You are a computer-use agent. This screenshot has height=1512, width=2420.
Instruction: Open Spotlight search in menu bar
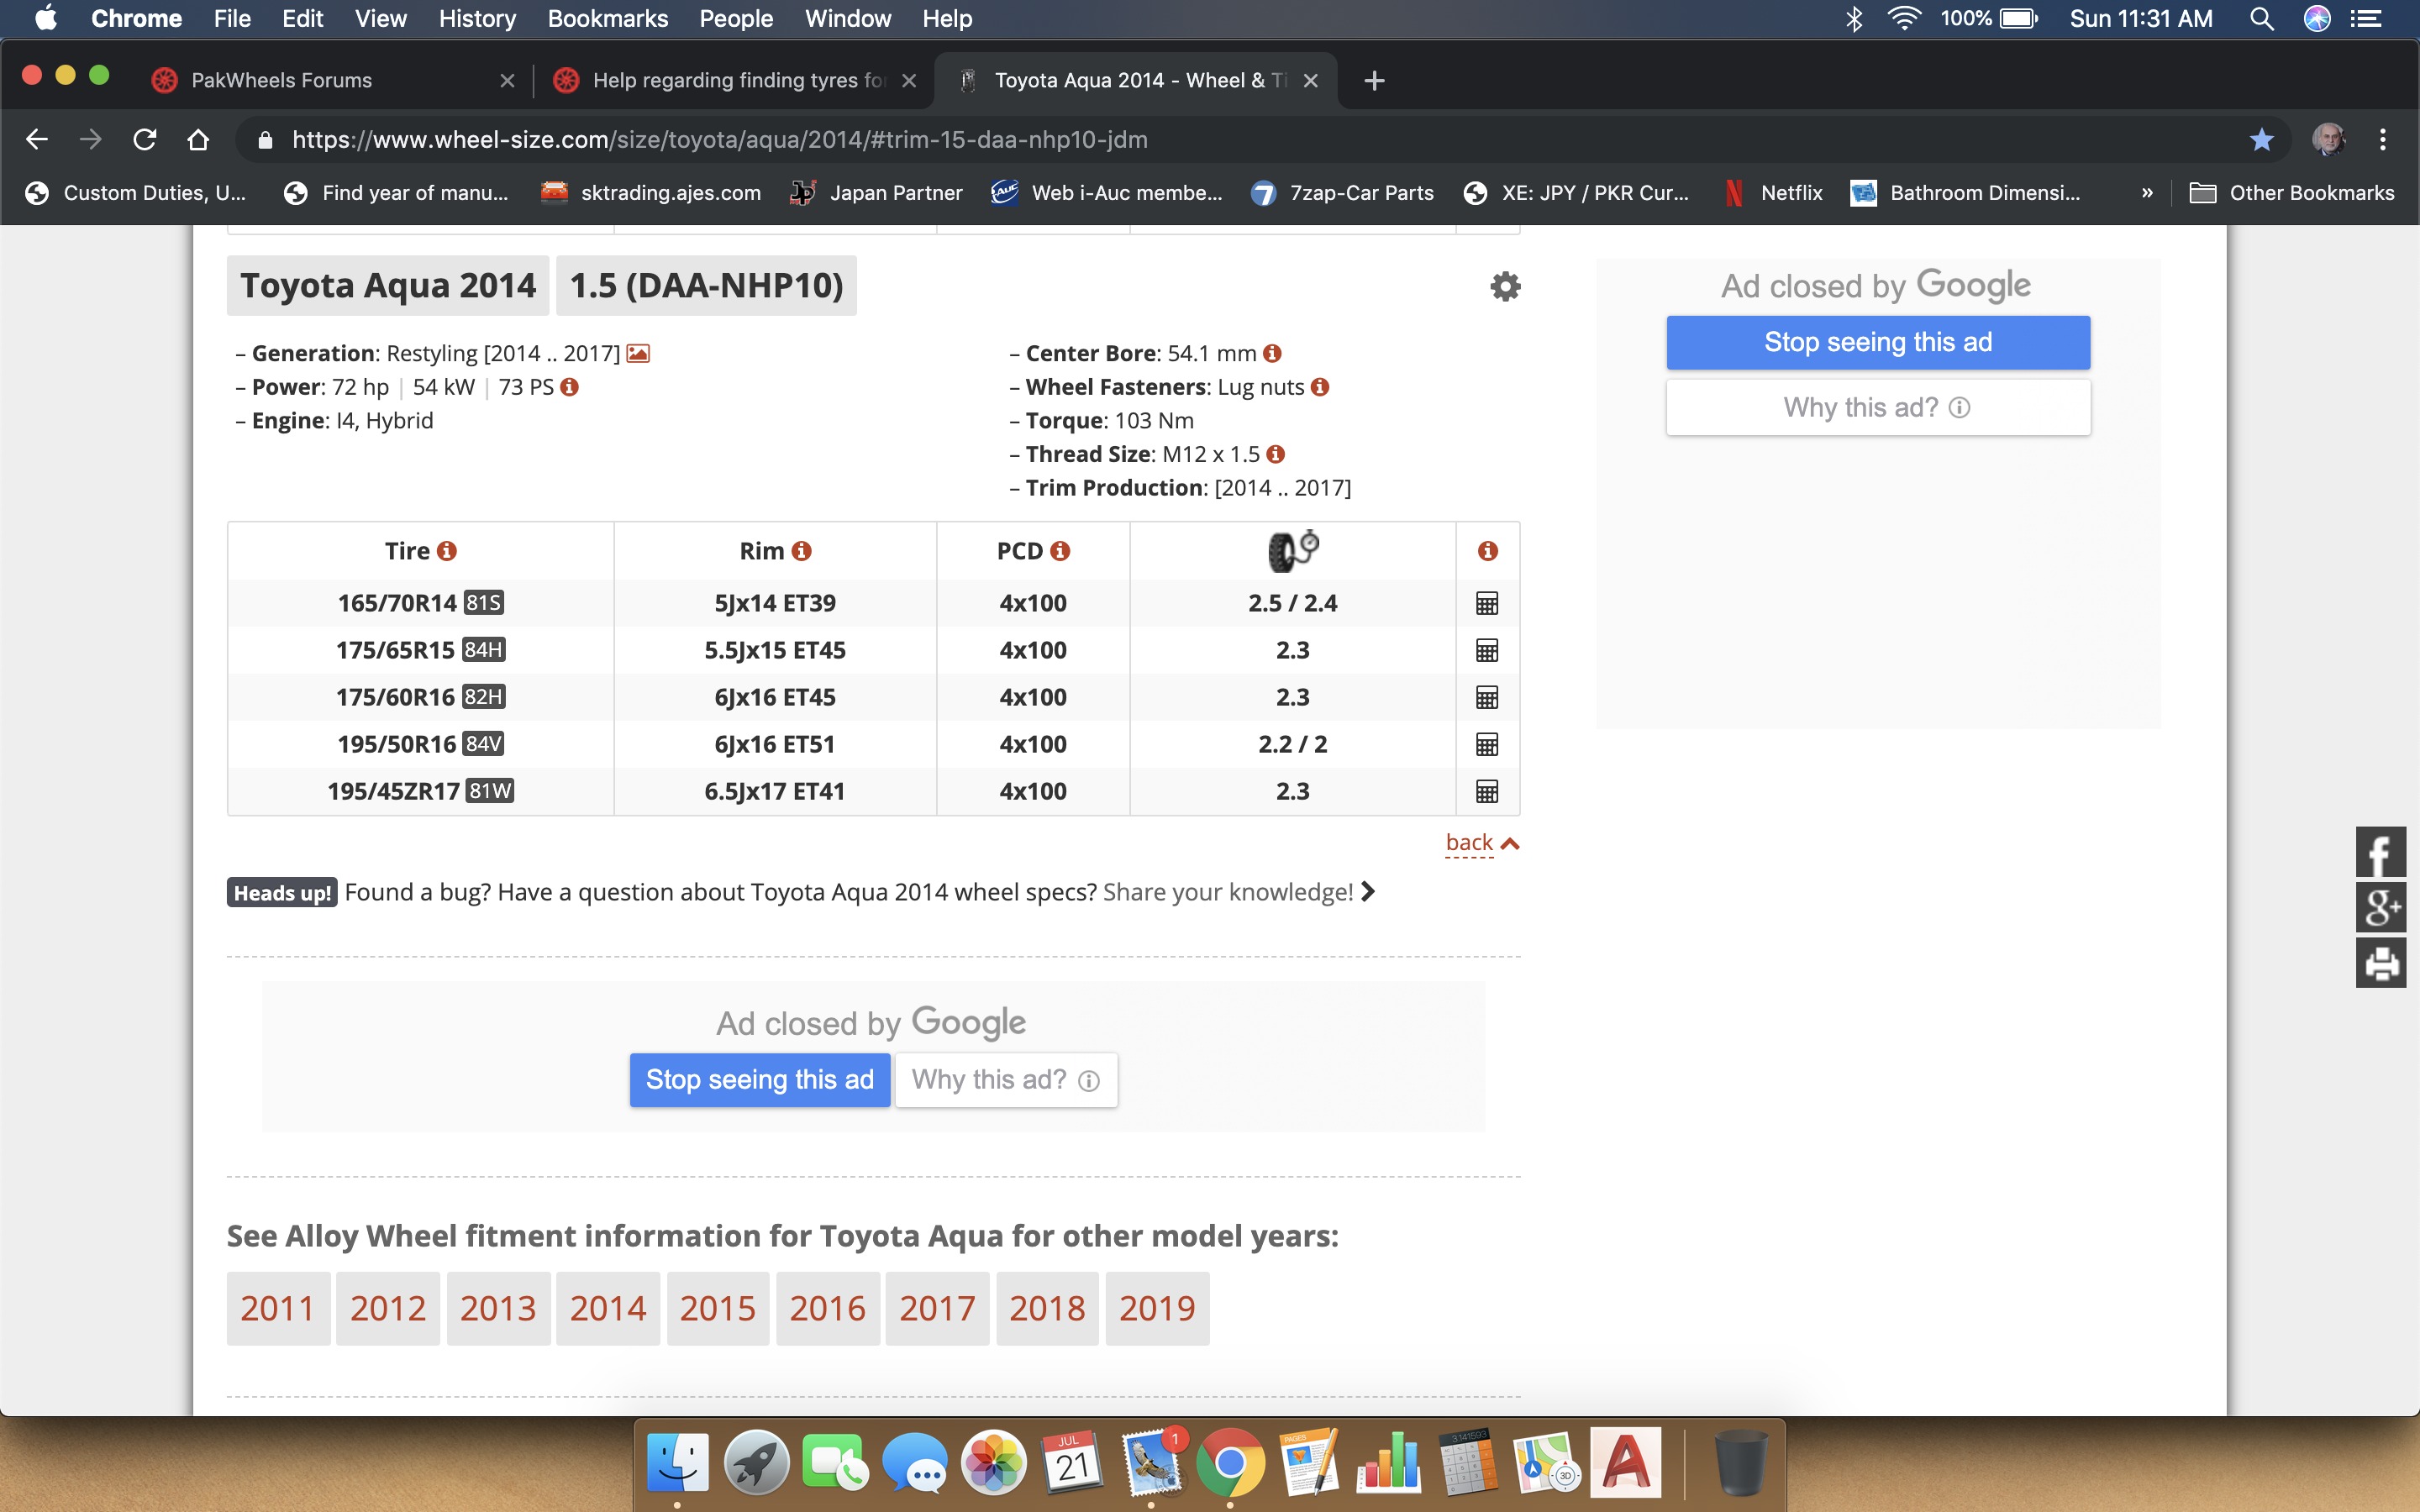point(2262,19)
